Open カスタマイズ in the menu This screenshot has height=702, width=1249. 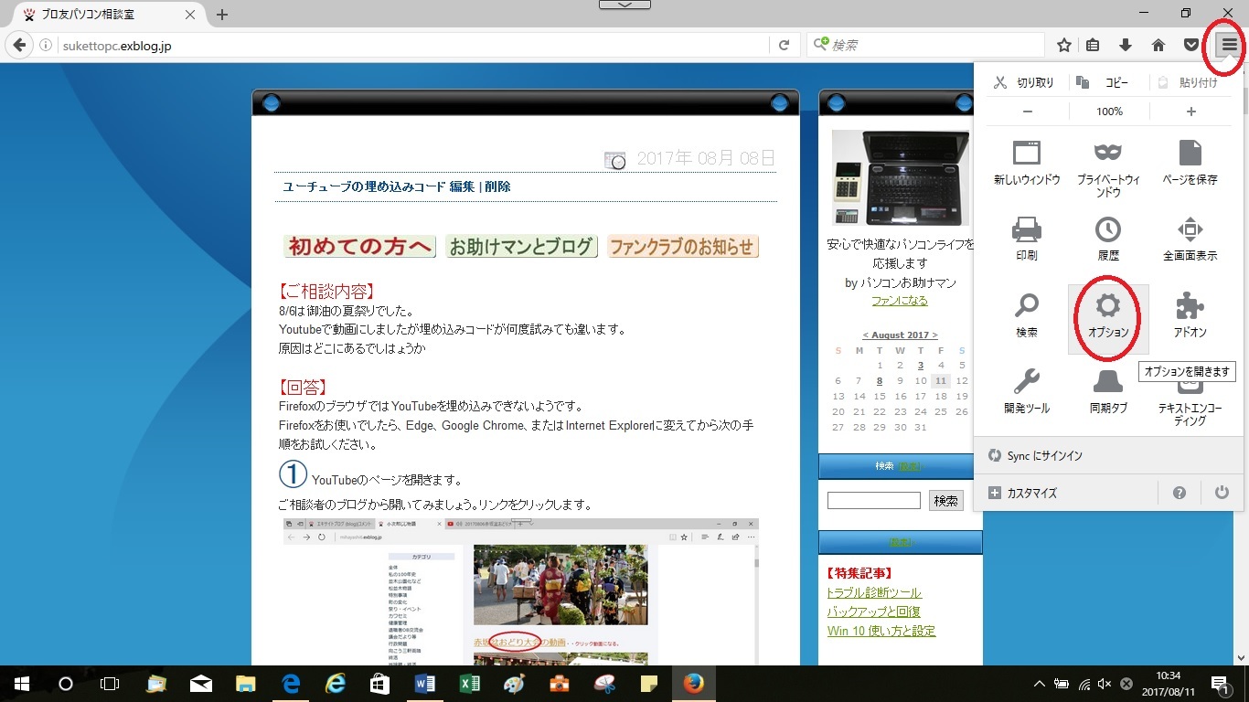coord(1066,493)
